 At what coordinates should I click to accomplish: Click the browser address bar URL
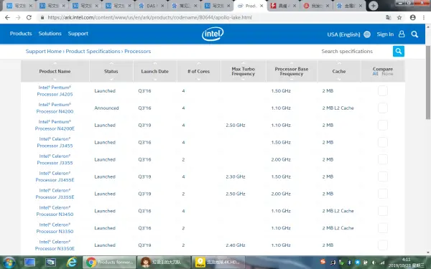pyautogui.click(x=150, y=17)
